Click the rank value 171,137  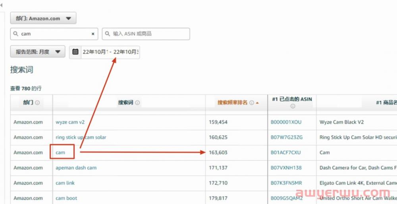218,168
